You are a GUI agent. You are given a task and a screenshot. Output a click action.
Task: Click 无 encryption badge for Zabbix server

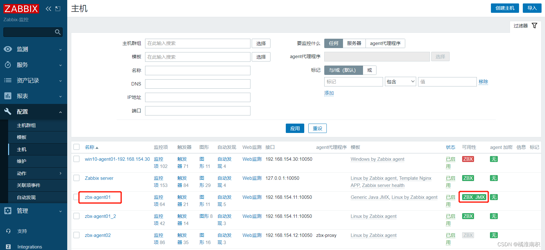point(494,178)
